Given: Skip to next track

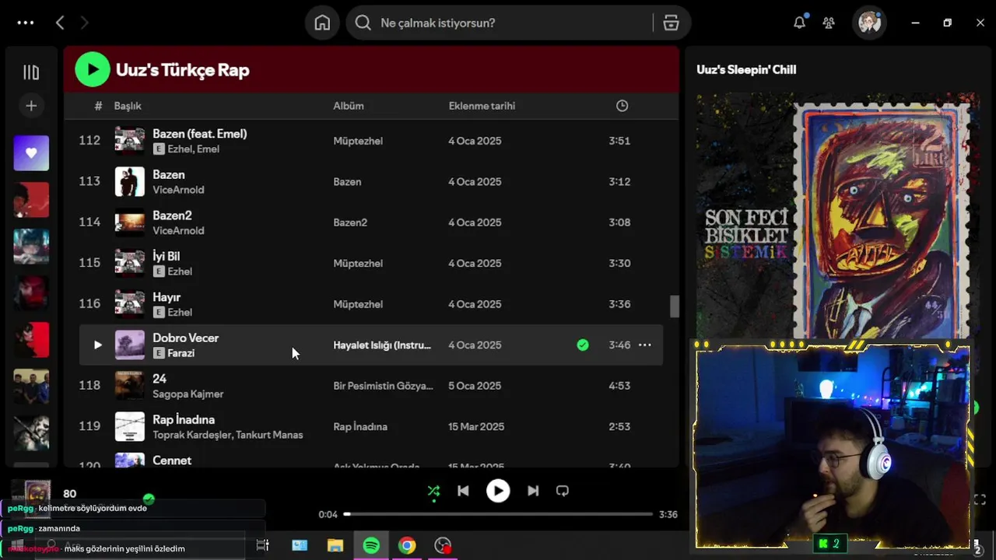Looking at the screenshot, I should click(533, 491).
